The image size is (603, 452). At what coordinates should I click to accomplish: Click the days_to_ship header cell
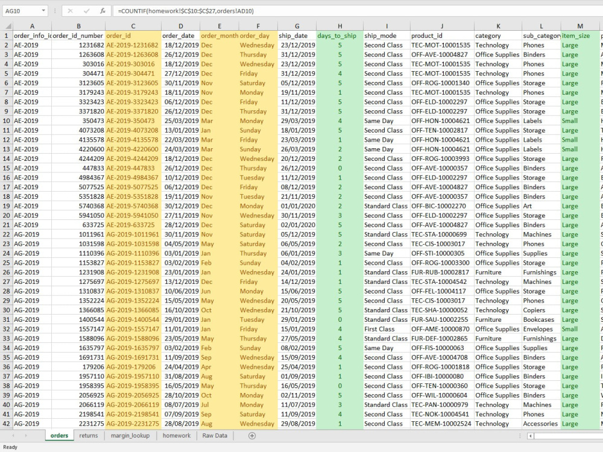pos(339,36)
